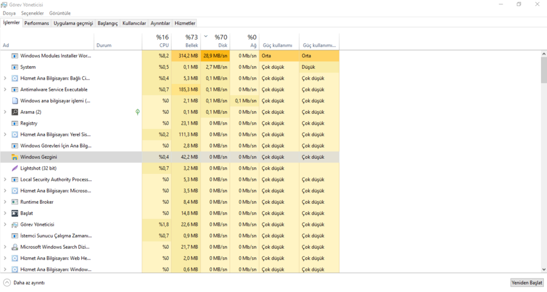Screen dimensions: 547x292
Task: Sort processes by Bellek column header
Action: point(186,41)
